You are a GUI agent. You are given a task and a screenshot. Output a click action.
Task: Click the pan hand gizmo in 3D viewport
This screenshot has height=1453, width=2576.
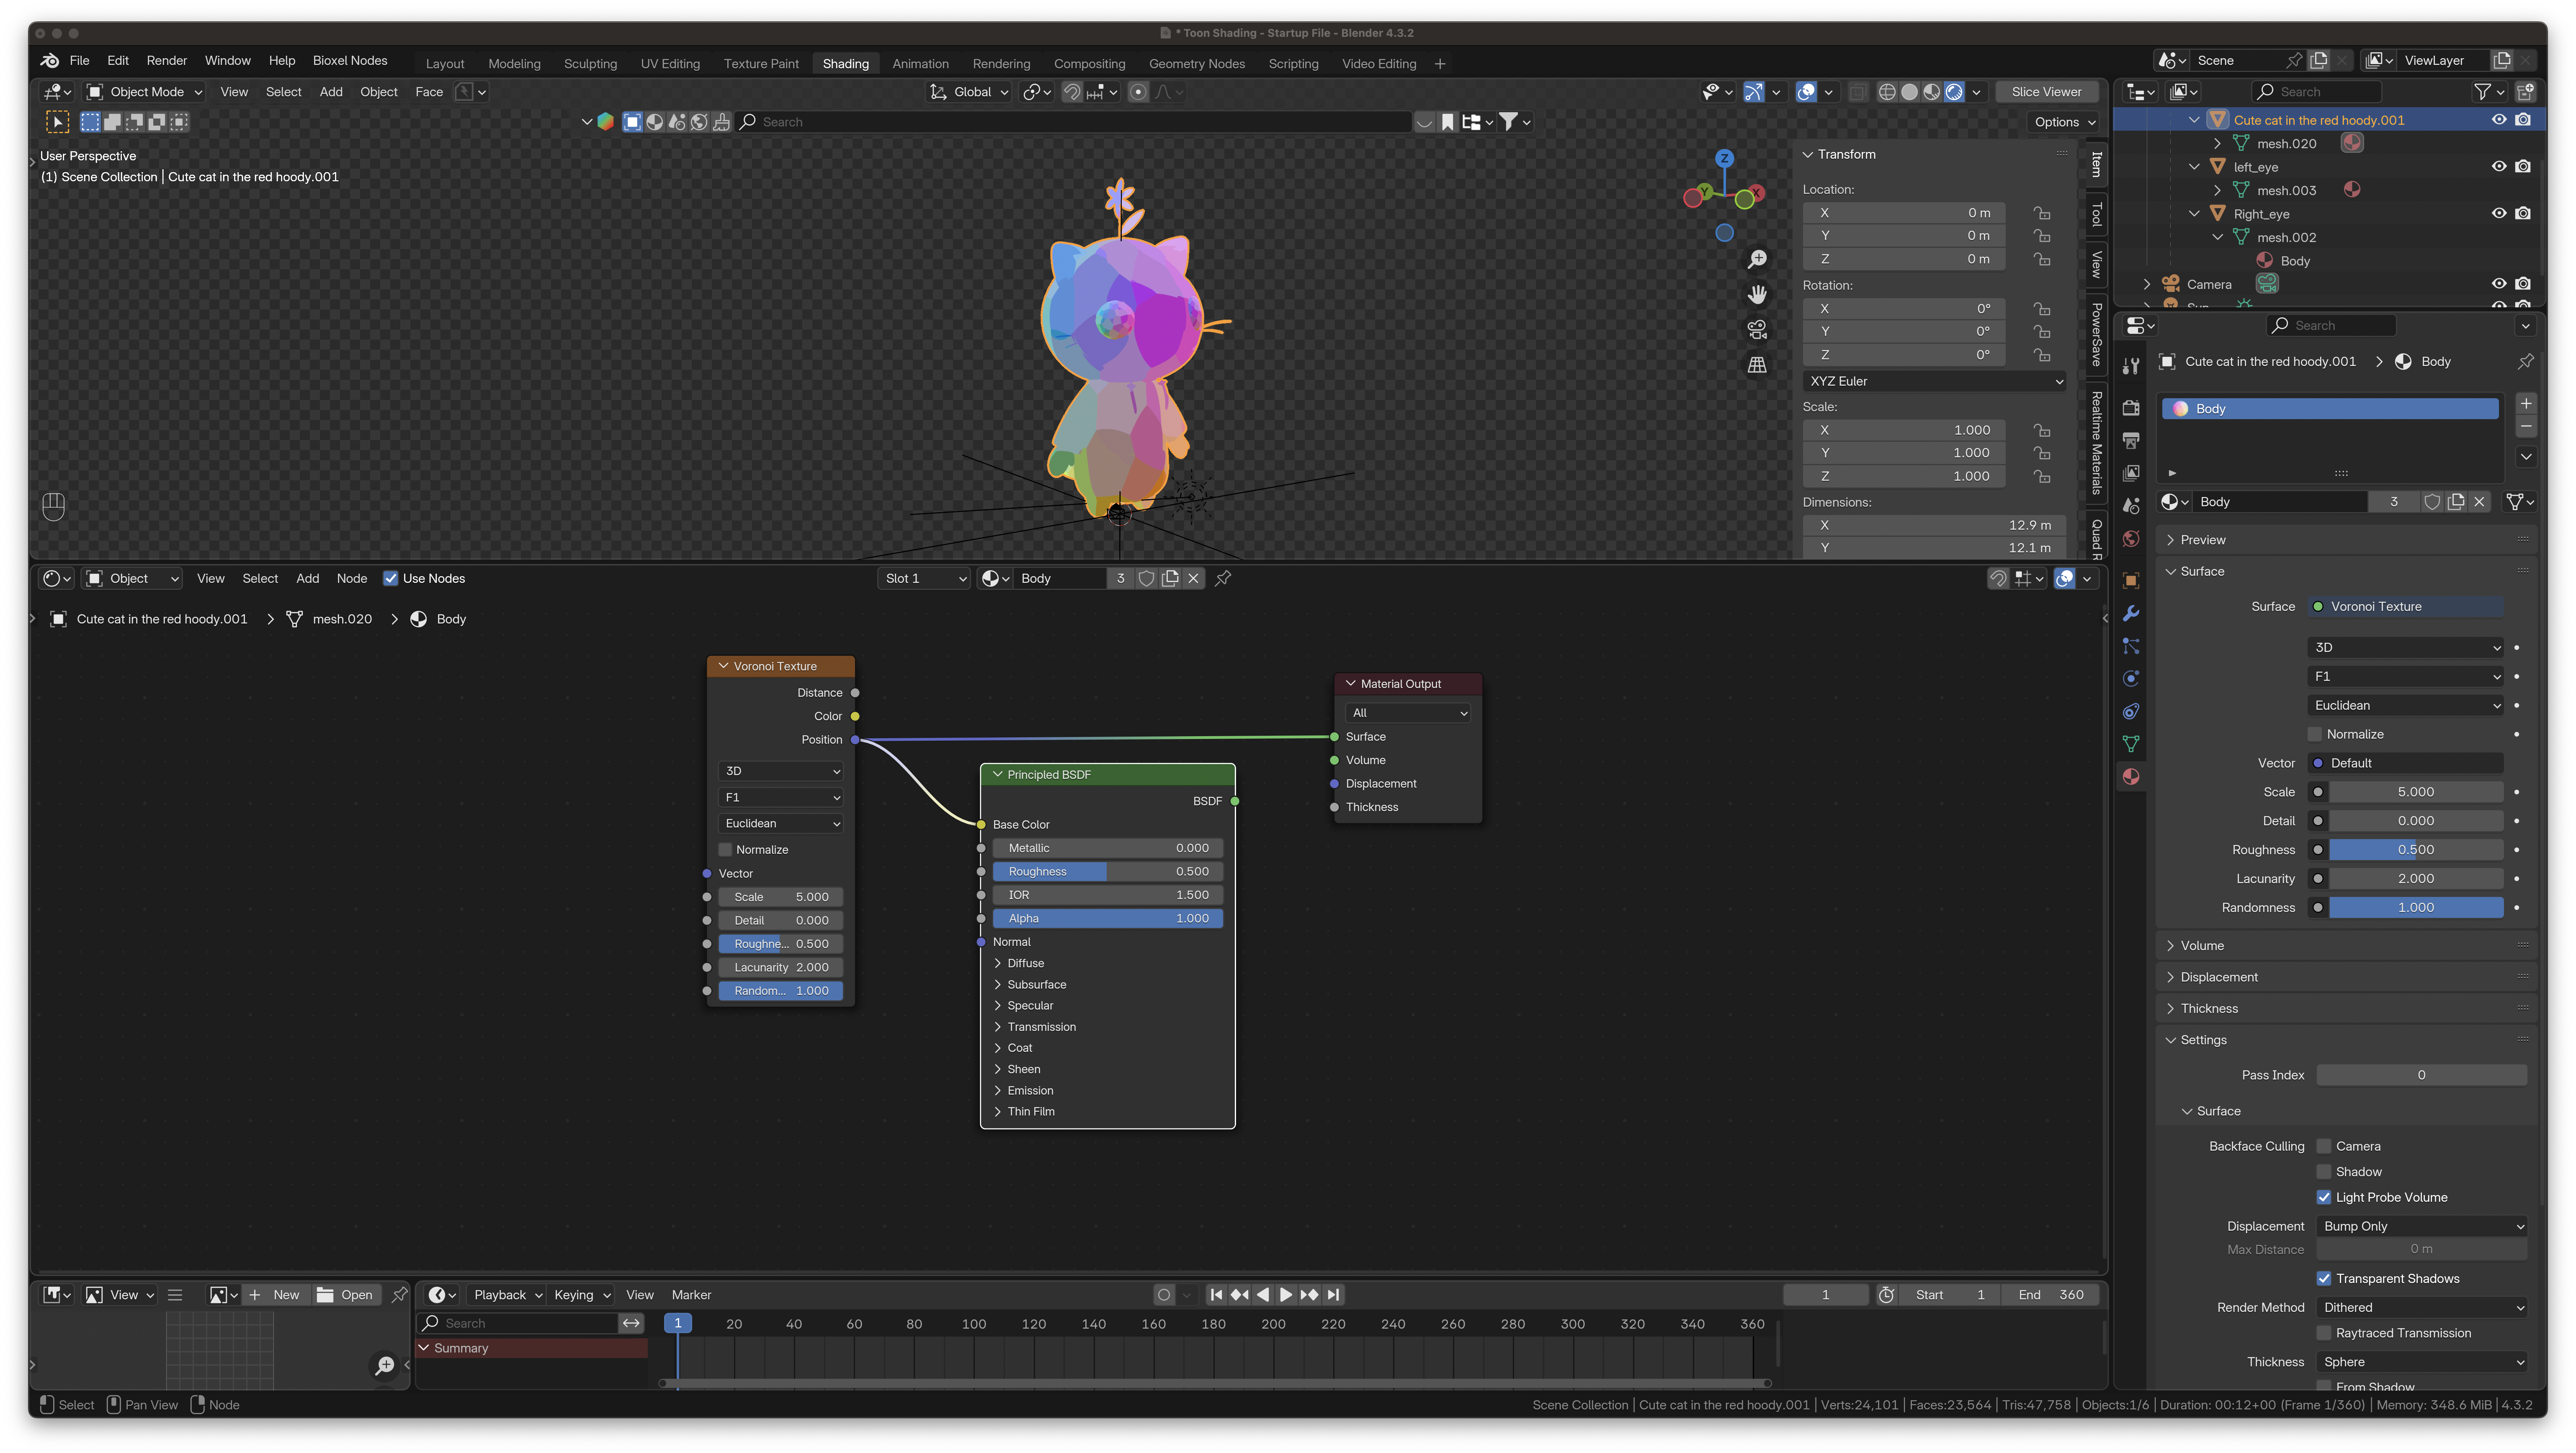click(1757, 295)
